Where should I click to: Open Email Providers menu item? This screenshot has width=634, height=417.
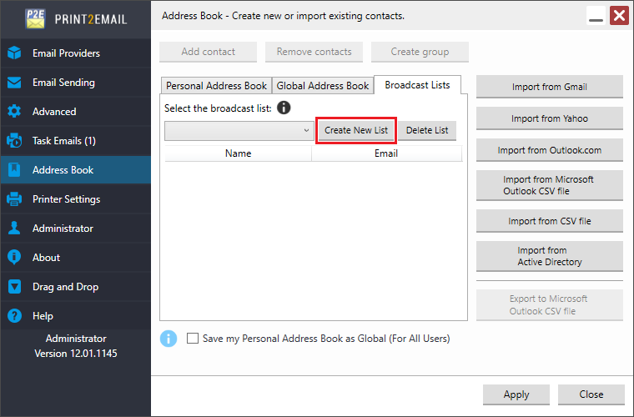click(76, 53)
